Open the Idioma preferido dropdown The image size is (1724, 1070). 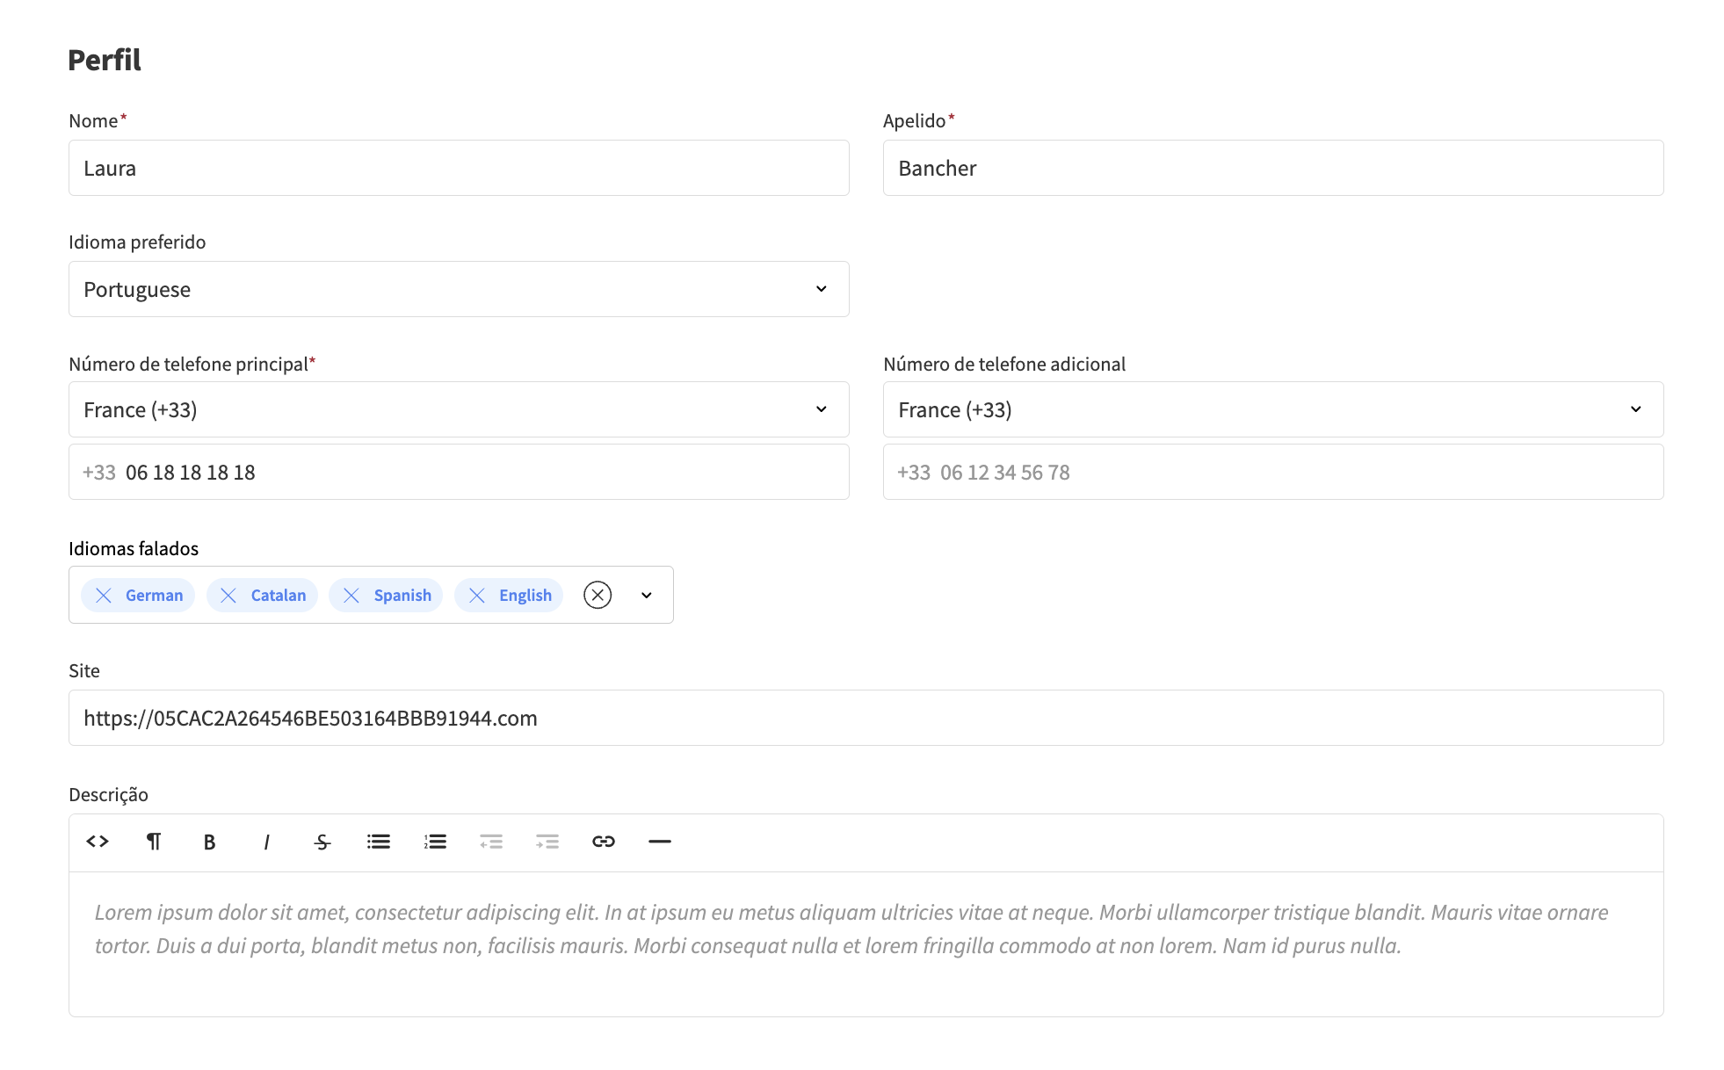[x=821, y=289]
